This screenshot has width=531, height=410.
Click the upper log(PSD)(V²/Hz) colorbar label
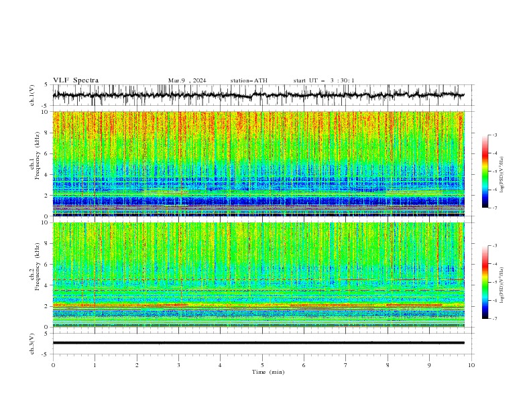[x=501, y=175]
